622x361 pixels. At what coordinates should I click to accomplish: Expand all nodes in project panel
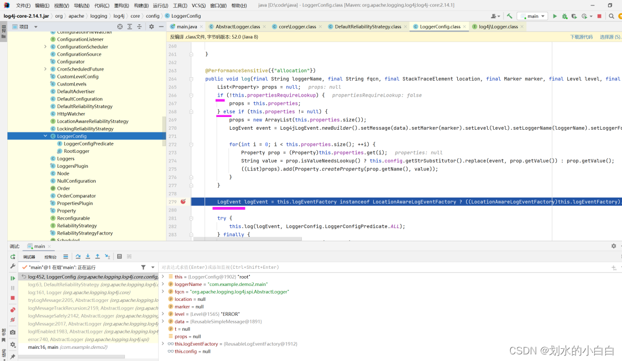tap(130, 26)
